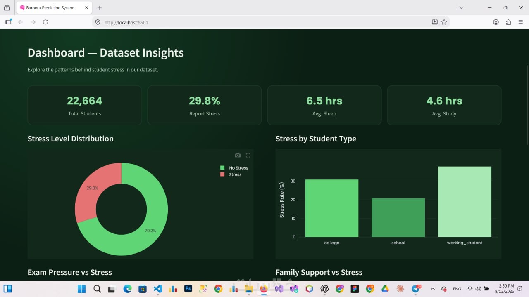Open a new browser tab

(x=100, y=7)
